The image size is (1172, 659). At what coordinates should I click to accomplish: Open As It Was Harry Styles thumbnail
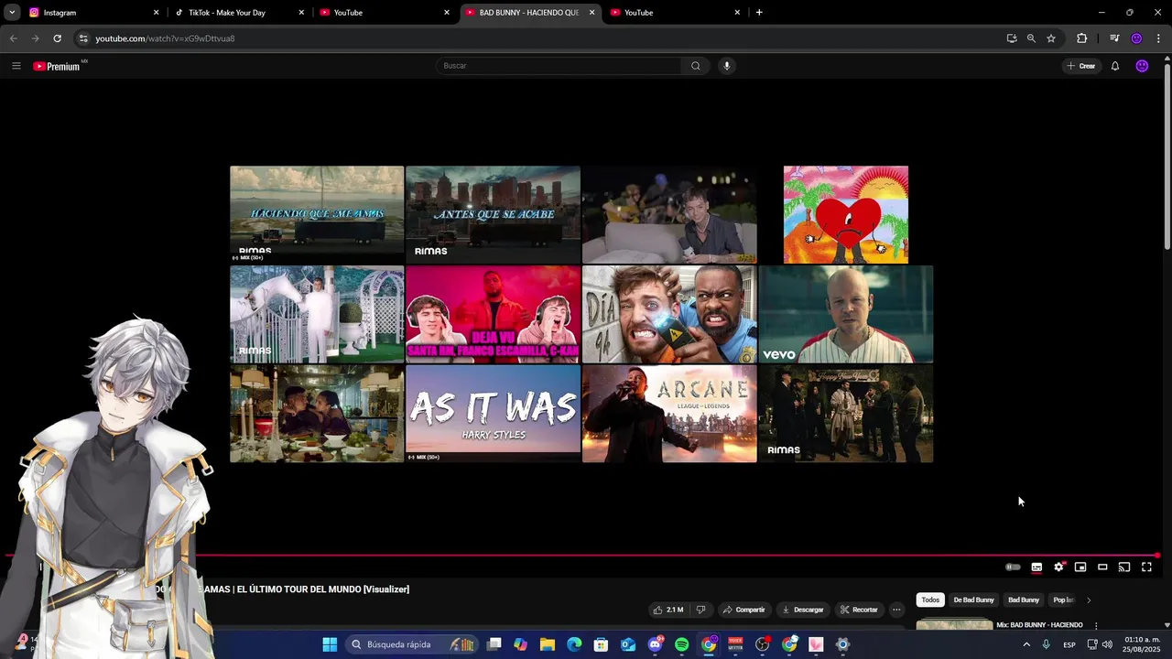pos(493,414)
